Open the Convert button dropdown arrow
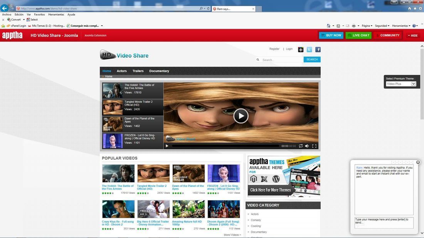The width and height of the screenshot is (424, 238). [24, 20]
